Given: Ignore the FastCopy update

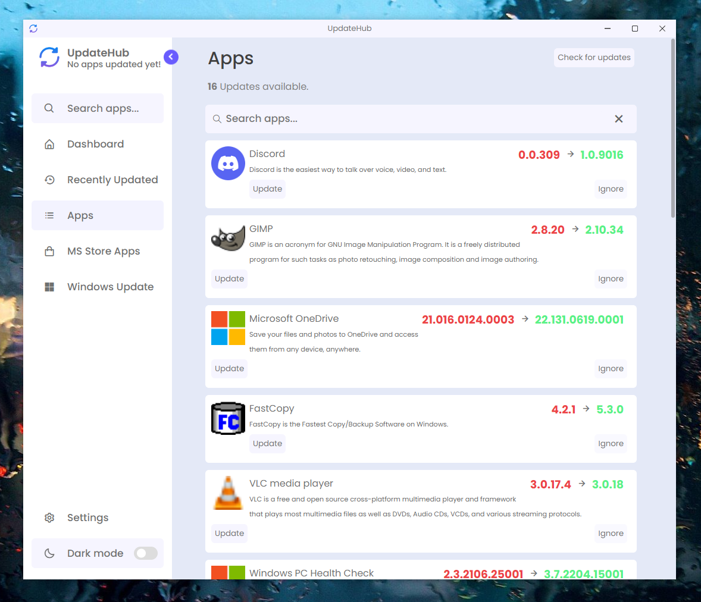Looking at the screenshot, I should [611, 444].
